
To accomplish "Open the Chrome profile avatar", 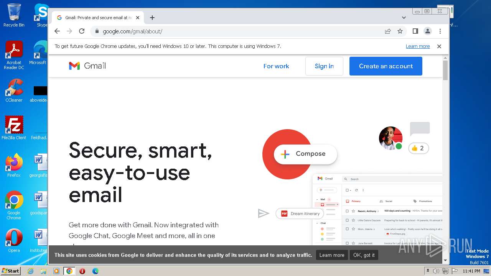I will [x=427, y=31].
